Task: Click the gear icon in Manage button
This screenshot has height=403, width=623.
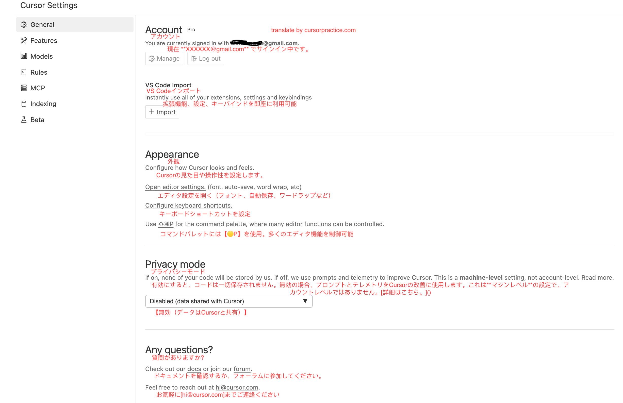Action: 152,59
